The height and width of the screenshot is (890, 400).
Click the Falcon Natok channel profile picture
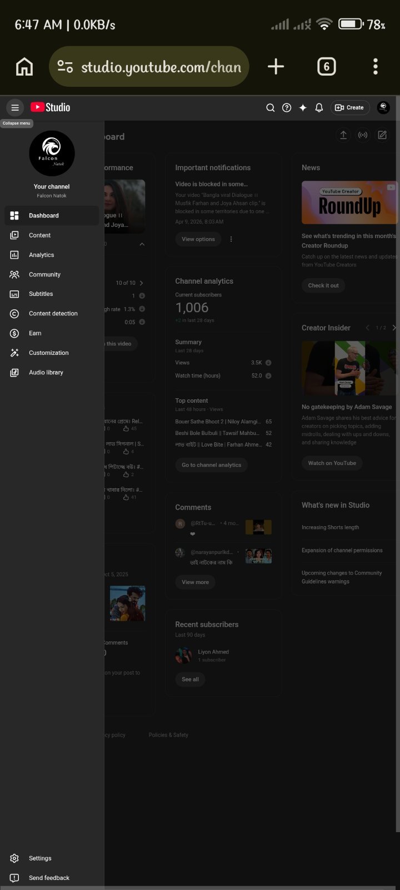52,154
